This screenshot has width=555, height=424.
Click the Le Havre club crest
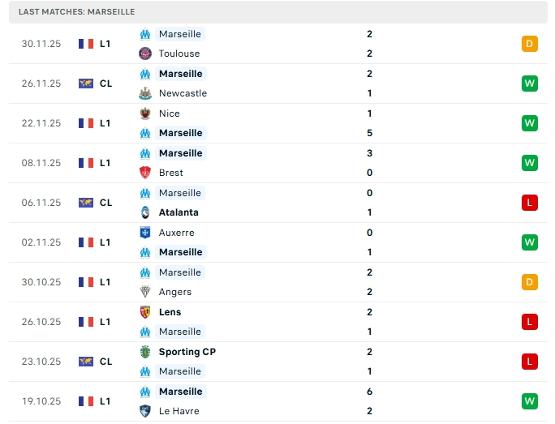[x=145, y=411]
